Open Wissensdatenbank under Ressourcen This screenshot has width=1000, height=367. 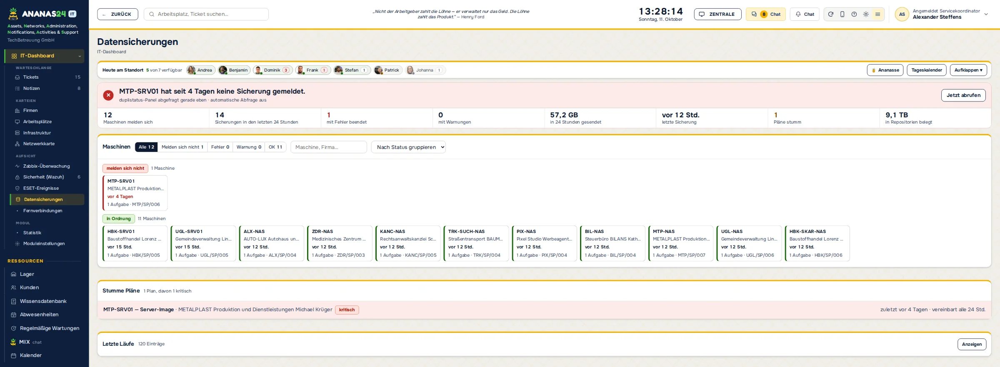tap(44, 301)
